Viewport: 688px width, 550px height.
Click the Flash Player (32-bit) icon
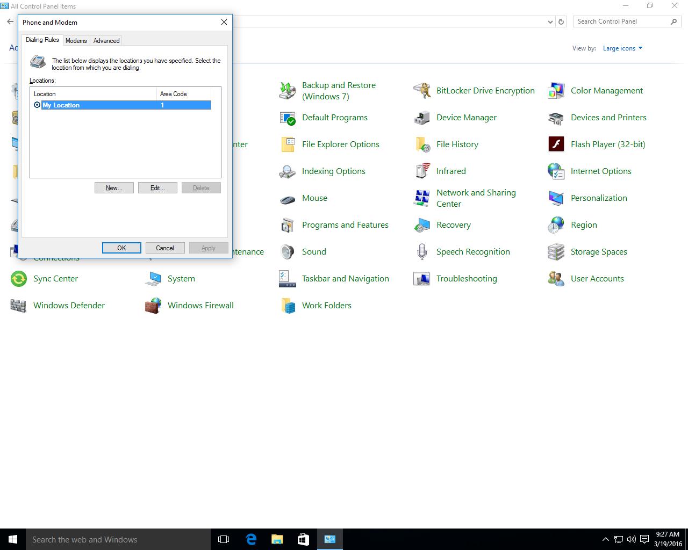coord(556,144)
